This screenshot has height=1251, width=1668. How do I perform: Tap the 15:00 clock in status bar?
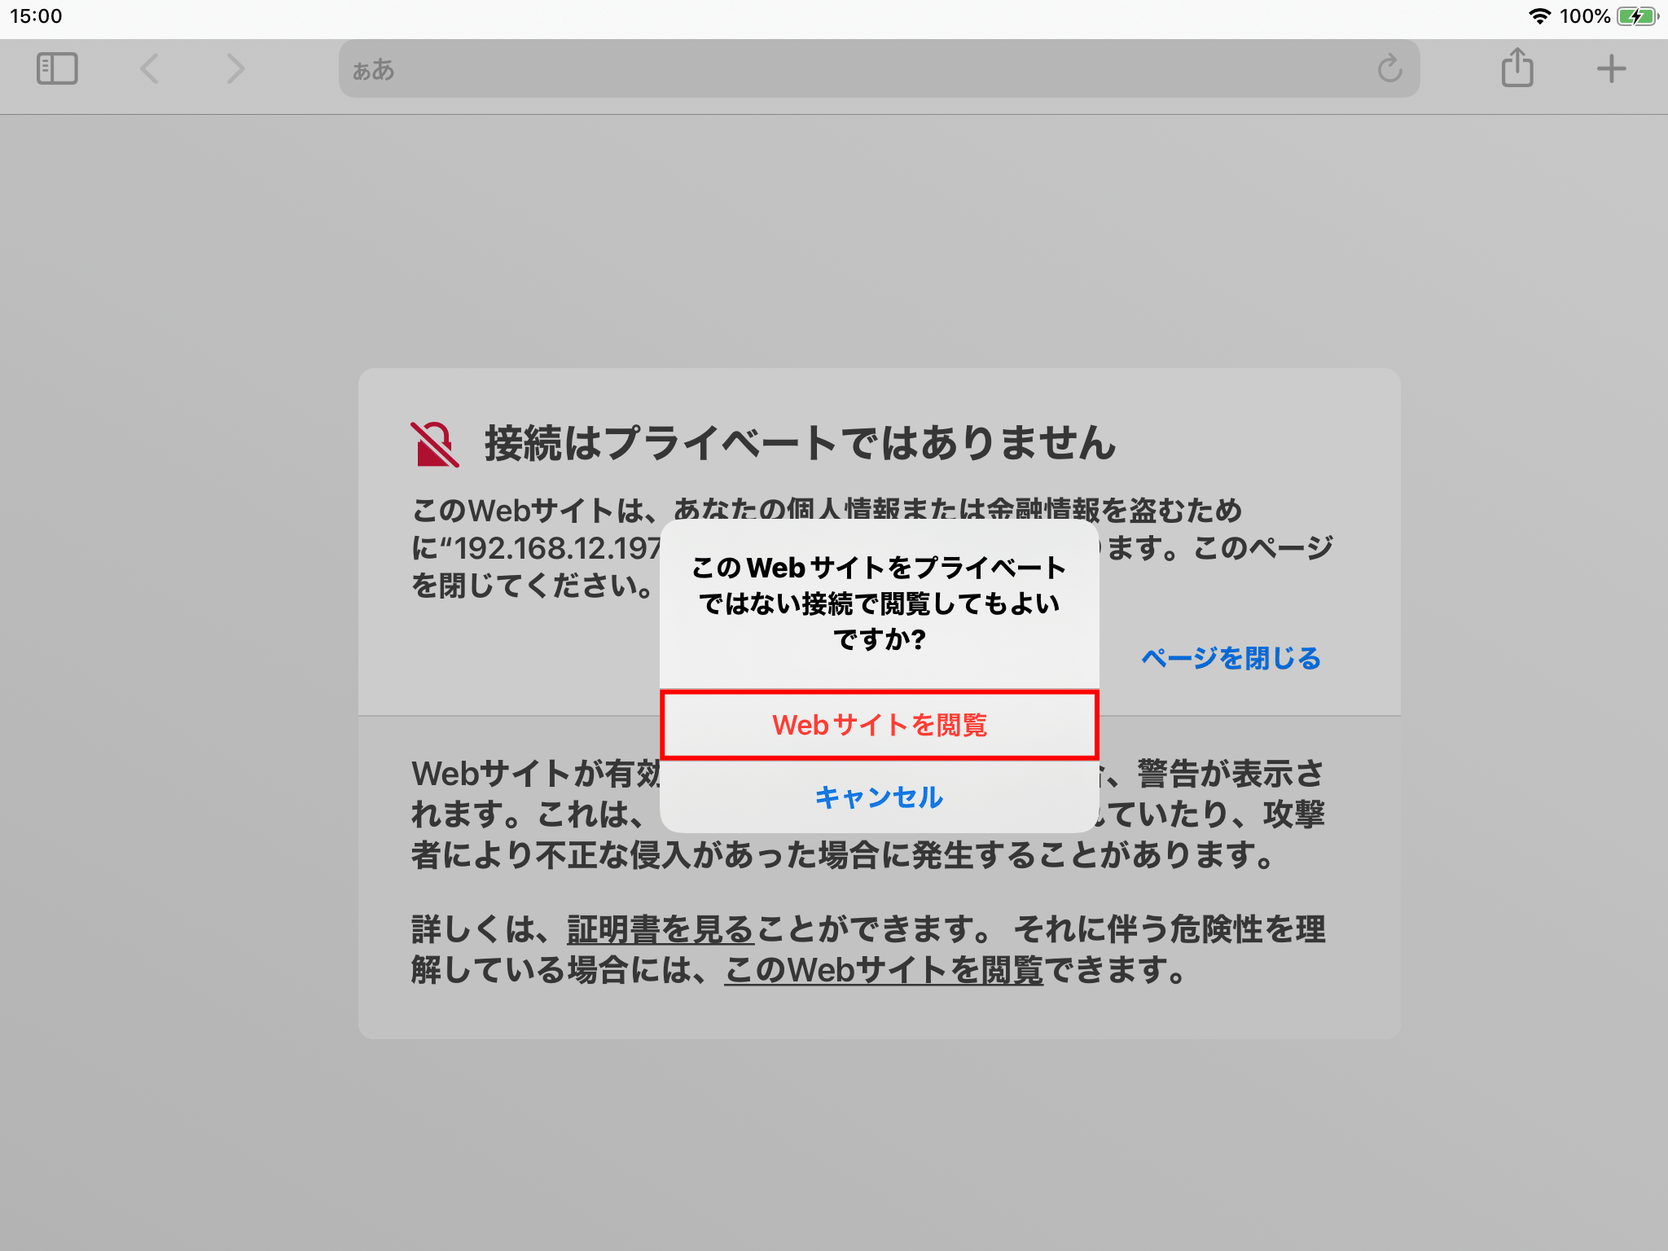(x=36, y=16)
